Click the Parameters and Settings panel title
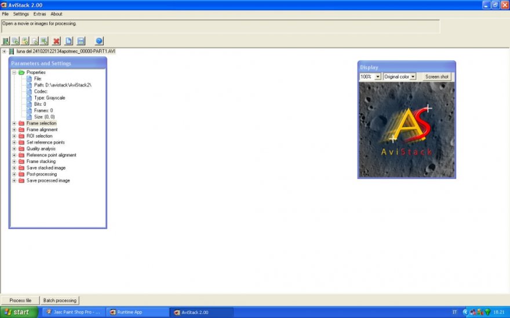The width and height of the screenshot is (510, 318). (41, 63)
